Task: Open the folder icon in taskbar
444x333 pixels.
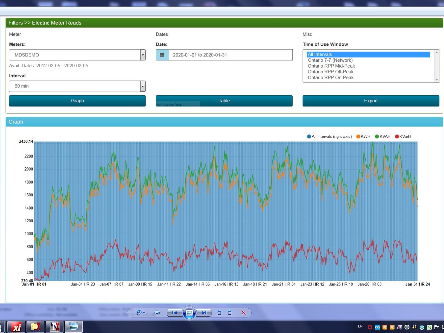Action: coord(35,327)
